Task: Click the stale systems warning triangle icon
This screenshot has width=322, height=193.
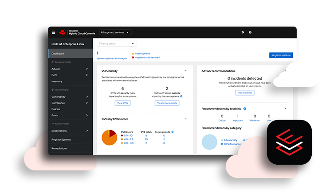Action: pyautogui.click(x=133, y=54)
